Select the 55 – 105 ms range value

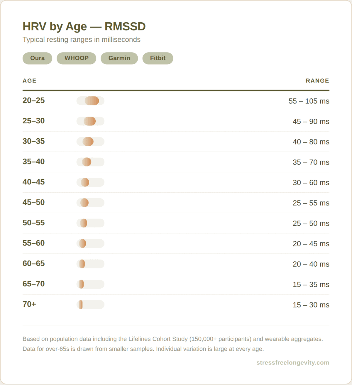(x=309, y=101)
